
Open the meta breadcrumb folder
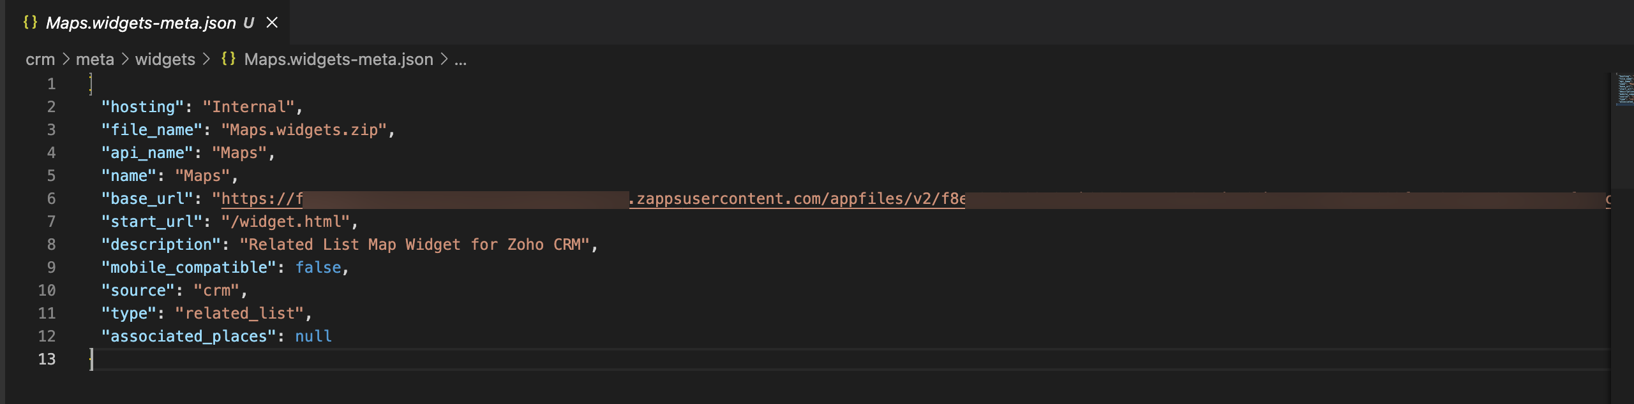coord(95,59)
